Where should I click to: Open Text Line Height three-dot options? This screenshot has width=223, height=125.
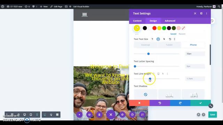point(167,74)
